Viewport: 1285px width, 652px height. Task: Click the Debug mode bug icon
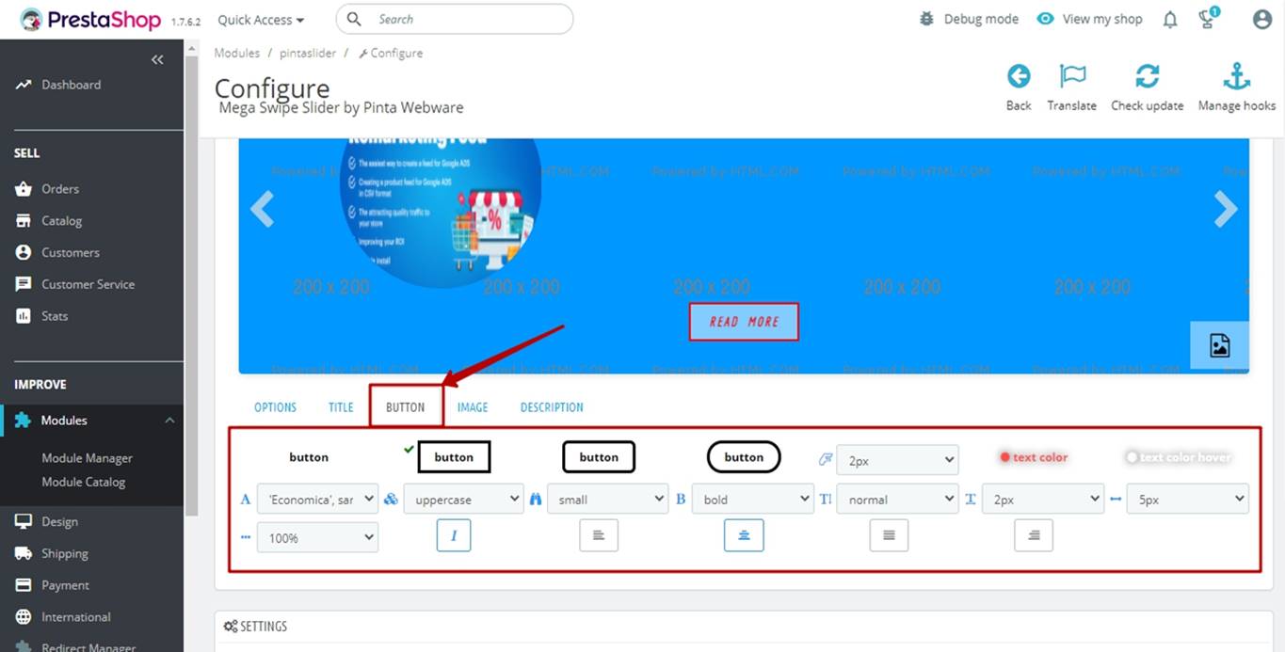pyautogui.click(x=926, y=19)
